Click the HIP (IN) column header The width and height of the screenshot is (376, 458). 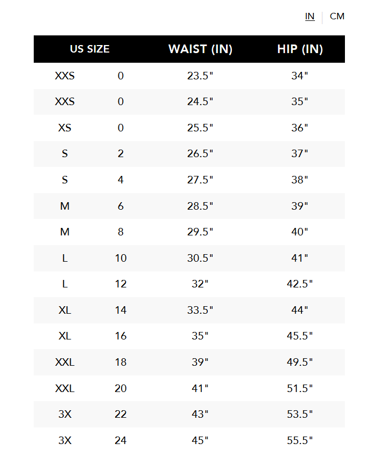(x=300, y=49)
